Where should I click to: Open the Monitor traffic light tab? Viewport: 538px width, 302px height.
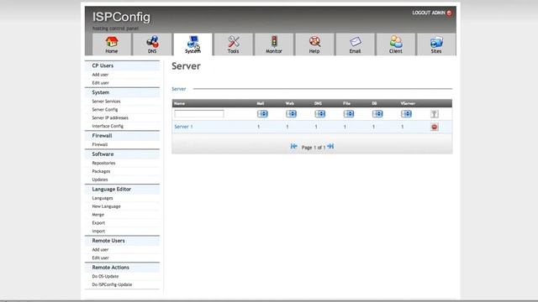(x=274, y=44)
